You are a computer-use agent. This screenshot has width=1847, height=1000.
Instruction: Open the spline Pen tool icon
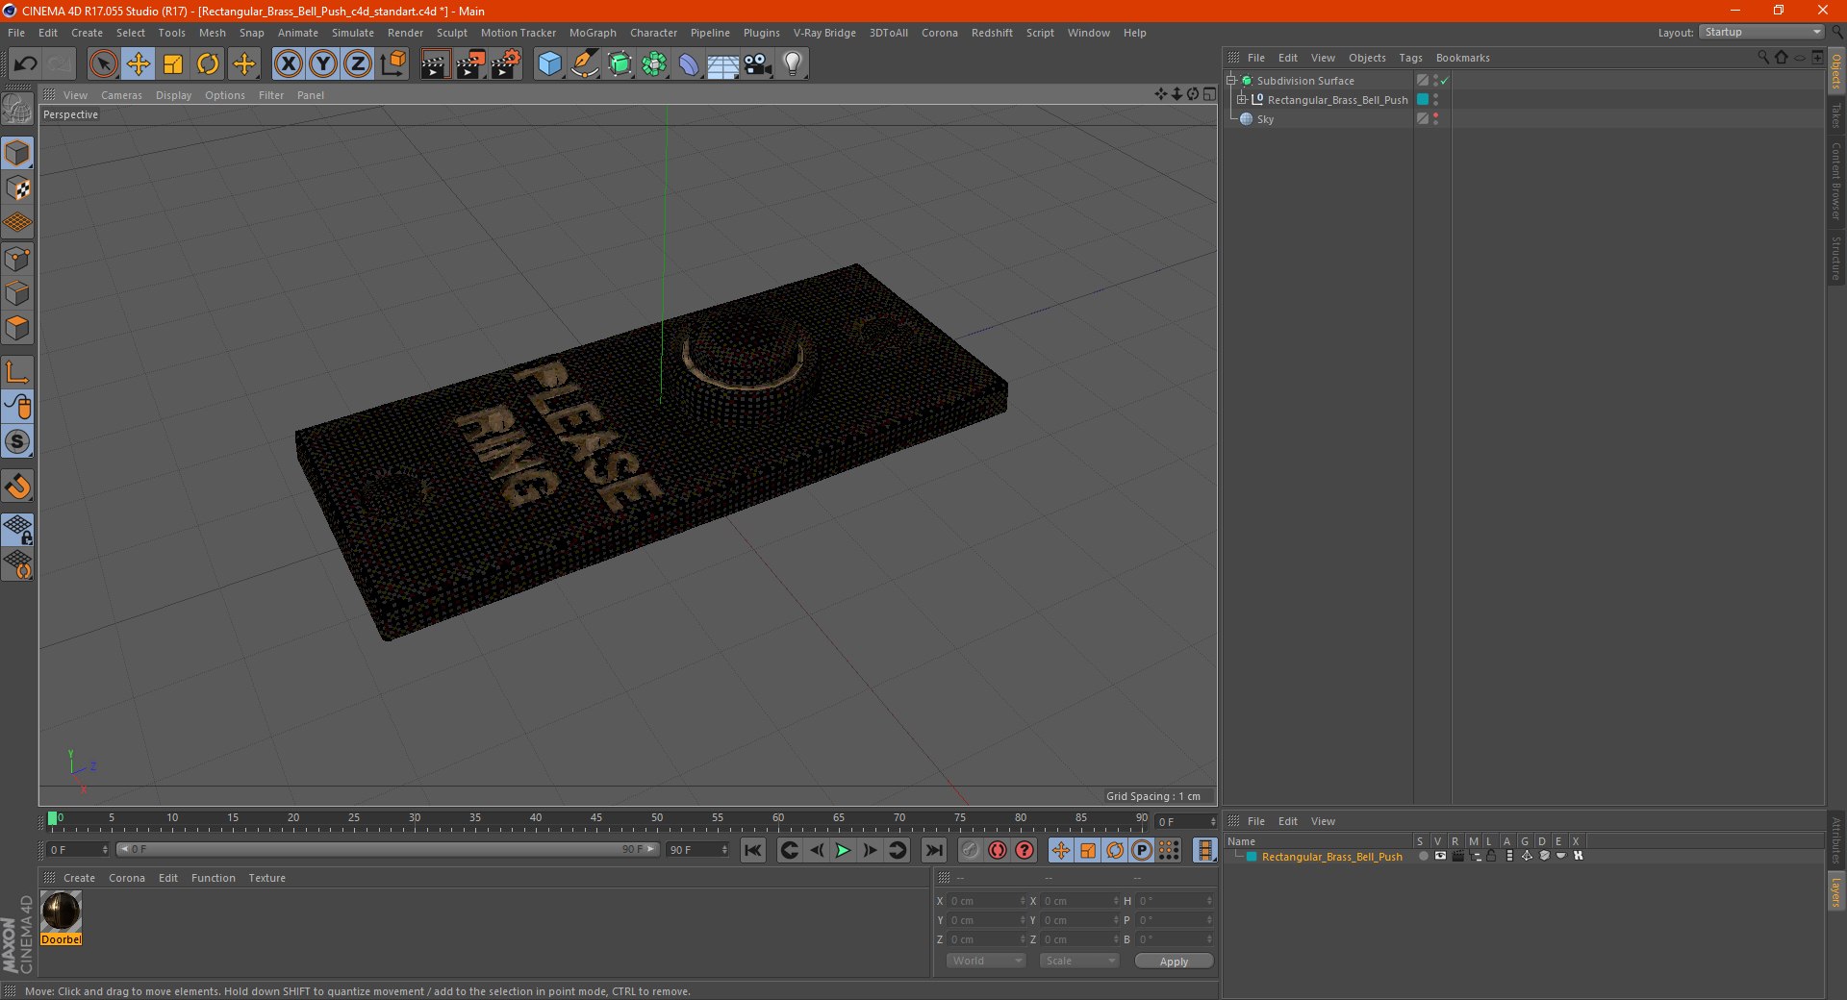click(585, 64)
